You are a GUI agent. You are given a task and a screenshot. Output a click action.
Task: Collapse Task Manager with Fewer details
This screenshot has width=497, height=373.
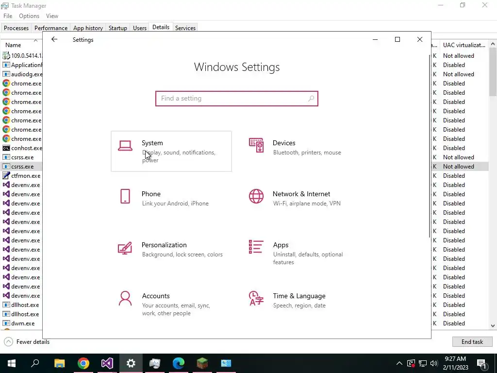point(27,341)
